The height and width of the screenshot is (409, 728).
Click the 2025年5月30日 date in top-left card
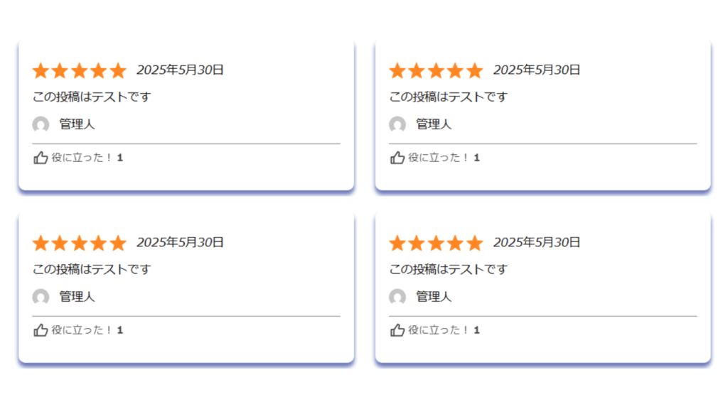(x=180, y=70)
